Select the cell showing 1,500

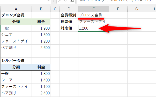pos(41,35)
